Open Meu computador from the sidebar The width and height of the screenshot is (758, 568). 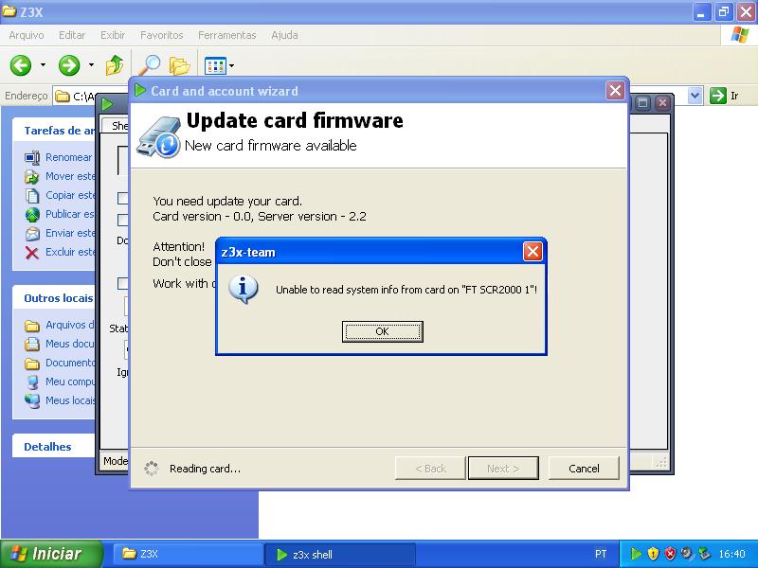70,382
